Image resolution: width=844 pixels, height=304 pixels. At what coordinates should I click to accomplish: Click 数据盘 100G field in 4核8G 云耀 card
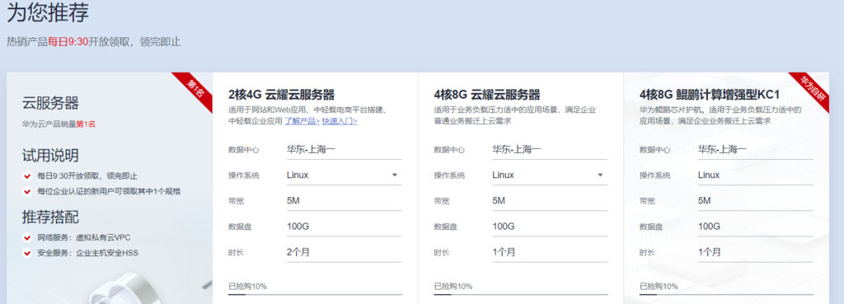pyautogui.click(x=550, y=227)
